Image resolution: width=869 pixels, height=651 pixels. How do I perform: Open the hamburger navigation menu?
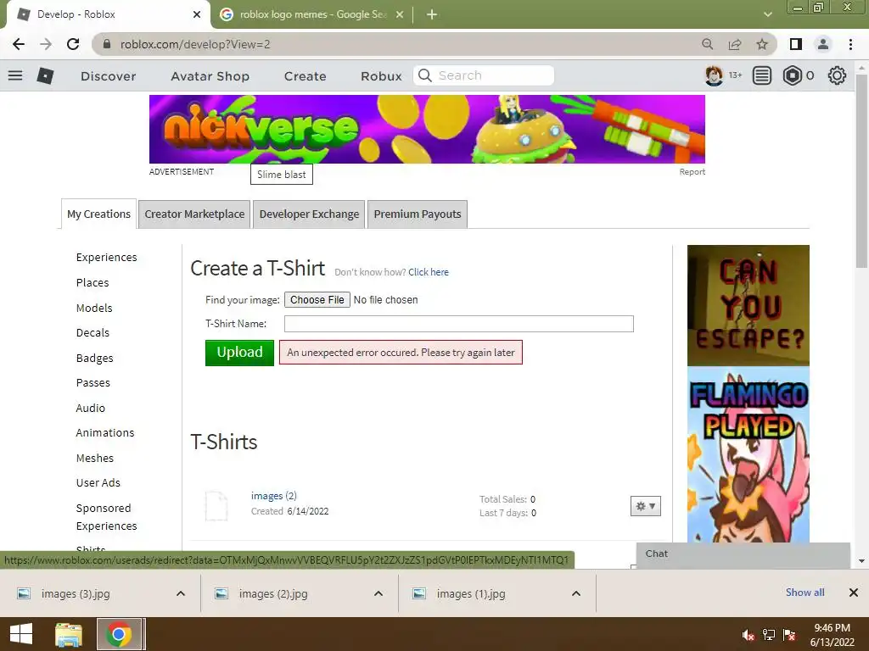pos(15,75)
